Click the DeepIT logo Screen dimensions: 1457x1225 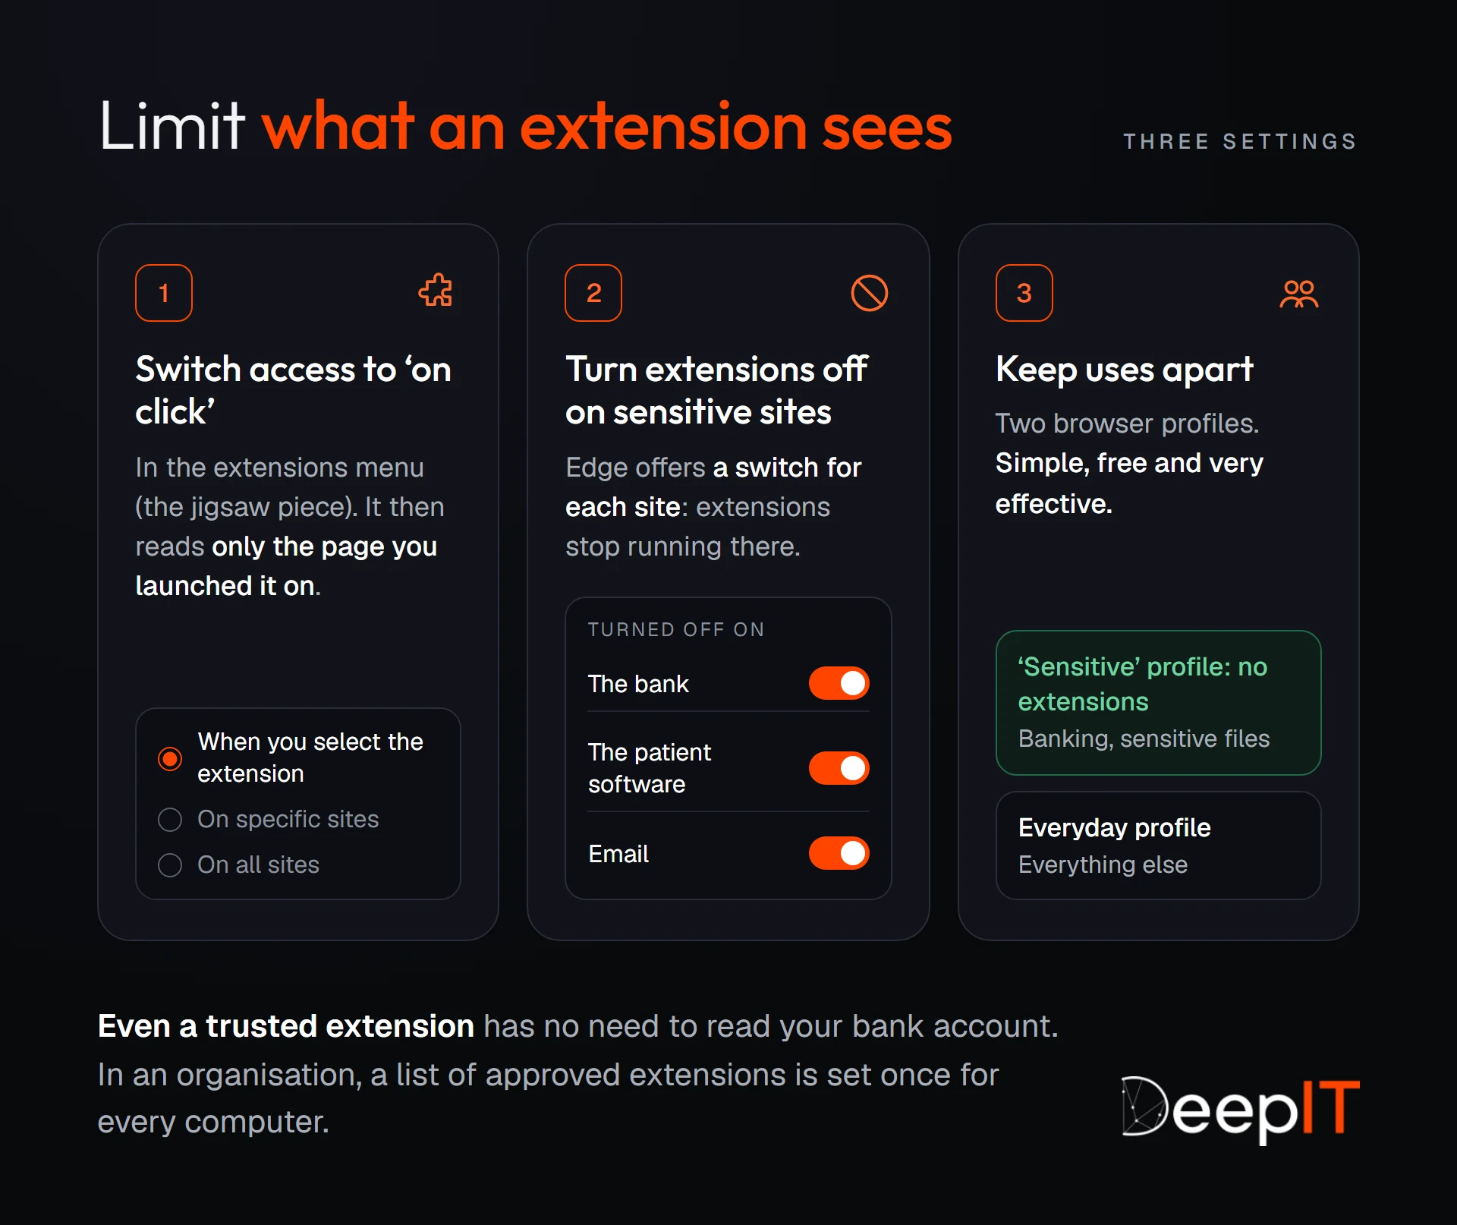point(1240,1109)
